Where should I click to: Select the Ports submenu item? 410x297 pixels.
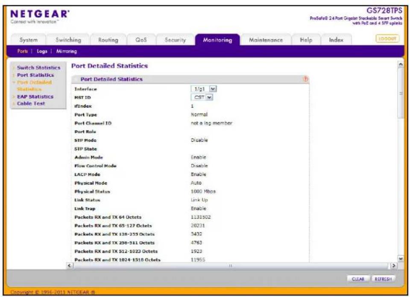(x=23, y=51)
